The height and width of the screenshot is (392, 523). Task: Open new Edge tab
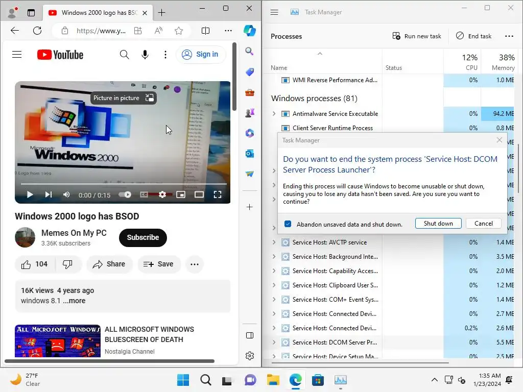161,13
